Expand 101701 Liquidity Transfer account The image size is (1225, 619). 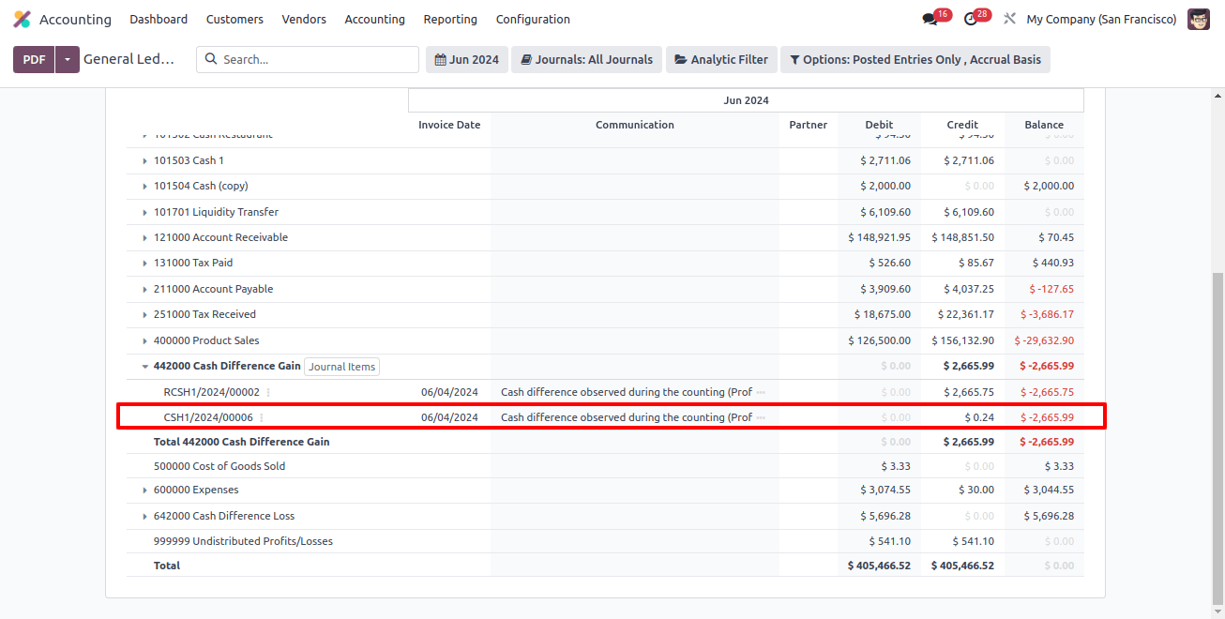pos(144,213)
